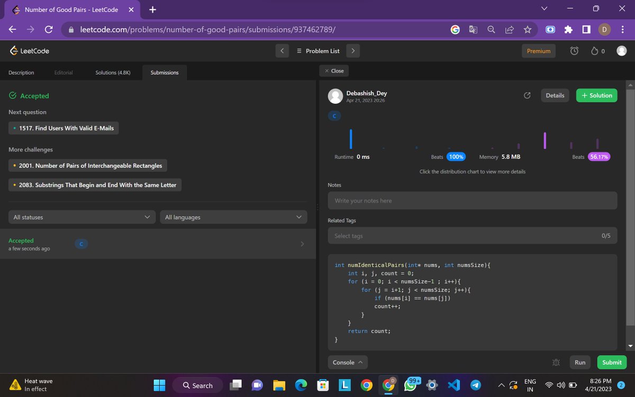This screenshot has width=635, height=397.
Task: Open File Explorer from taskbar
Action: tap(279, 385)
